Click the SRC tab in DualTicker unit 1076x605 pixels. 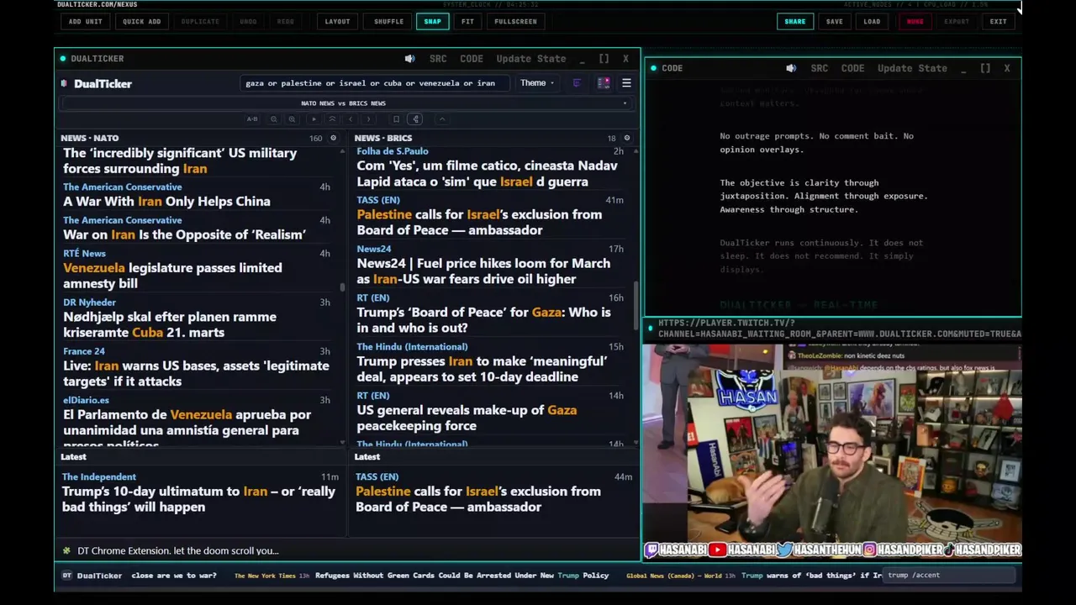coord(438,59)
